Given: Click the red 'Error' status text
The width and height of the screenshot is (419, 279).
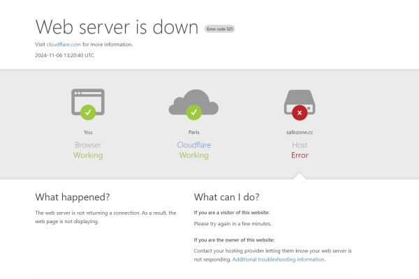Looking at the screenshot, I should pyautogui.click(x=300, y=155).
